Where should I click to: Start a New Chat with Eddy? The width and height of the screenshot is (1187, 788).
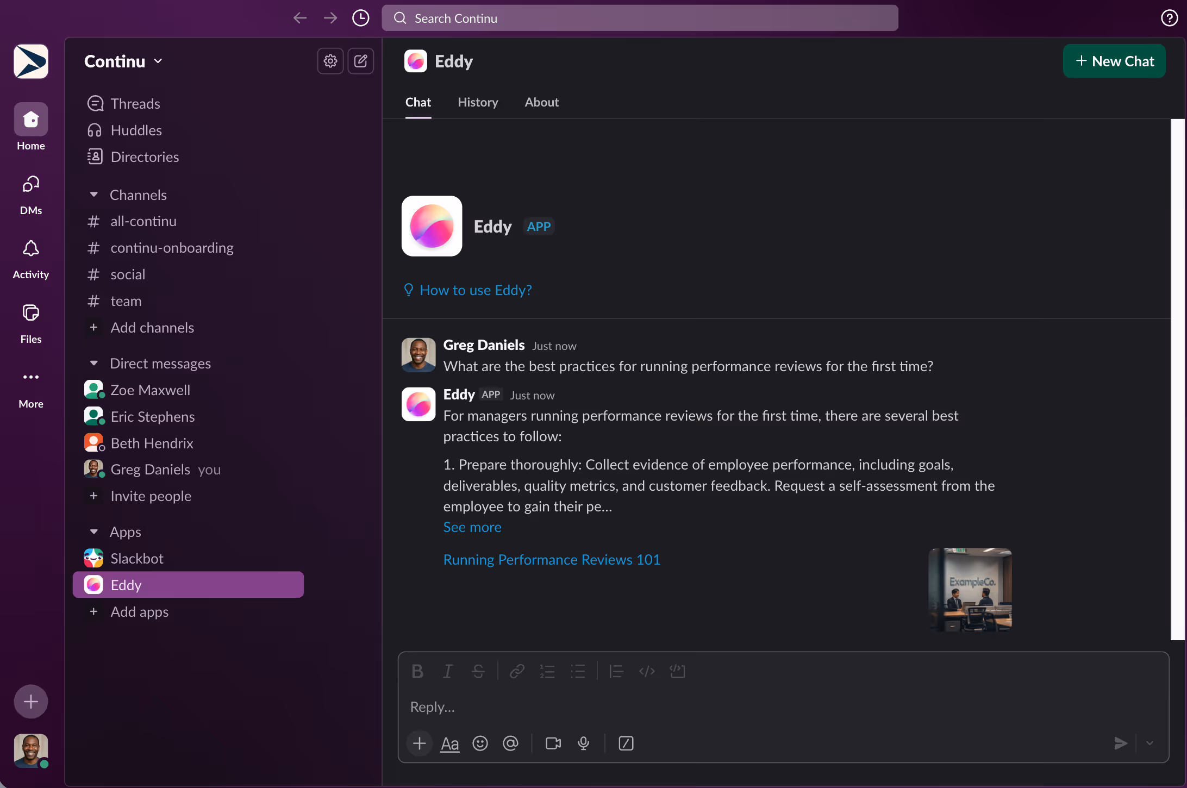pyautogui.click(x=1114, y=61)
